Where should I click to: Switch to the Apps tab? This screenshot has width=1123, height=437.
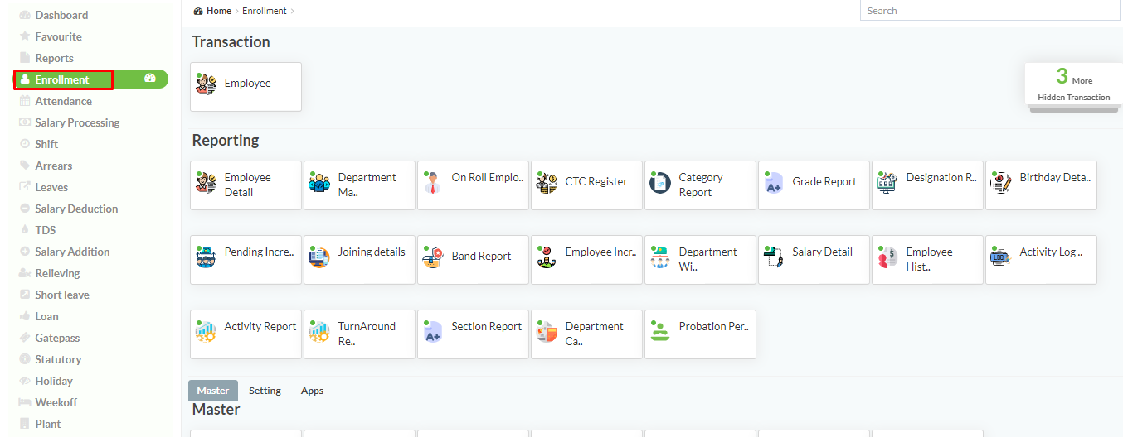tap(312, 391)
